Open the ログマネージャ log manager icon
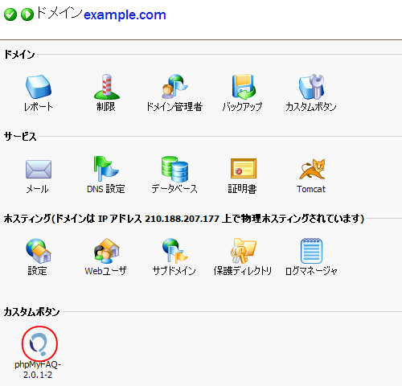Screen dimensions: 402x386 [311, 251]
